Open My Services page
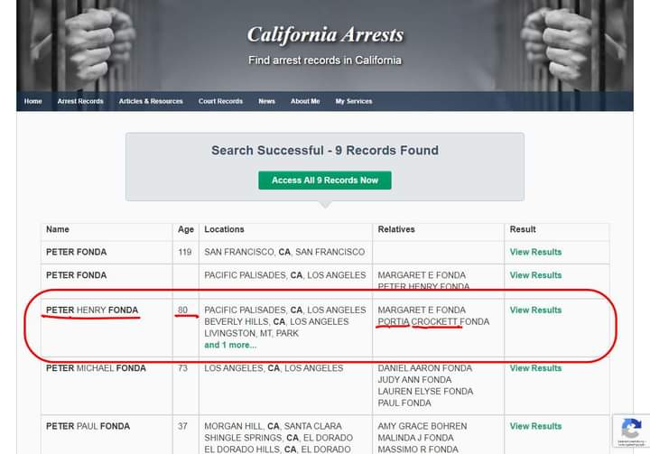 point(354,101)
